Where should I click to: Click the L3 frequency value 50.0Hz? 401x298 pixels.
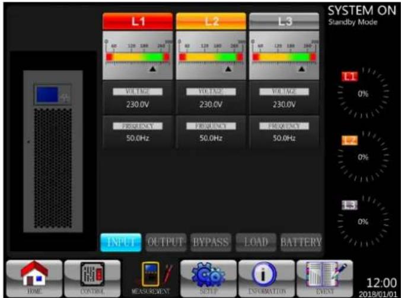(284, 138)
